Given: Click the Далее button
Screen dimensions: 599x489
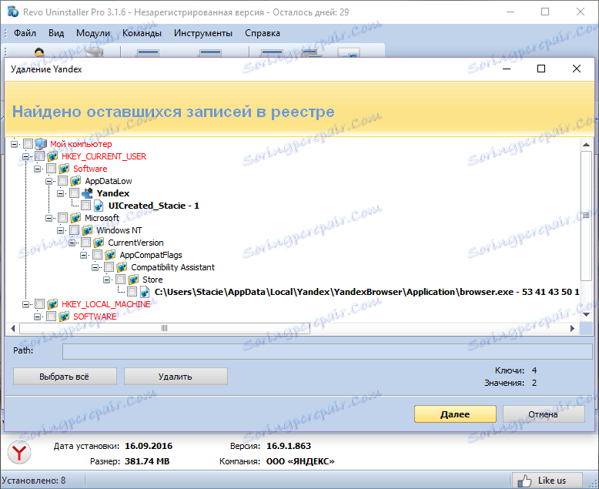Looking at the screenshot, I should 455,414.
